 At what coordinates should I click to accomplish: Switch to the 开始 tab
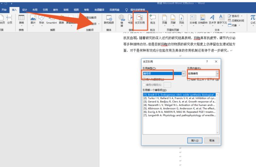coord(4,10)
